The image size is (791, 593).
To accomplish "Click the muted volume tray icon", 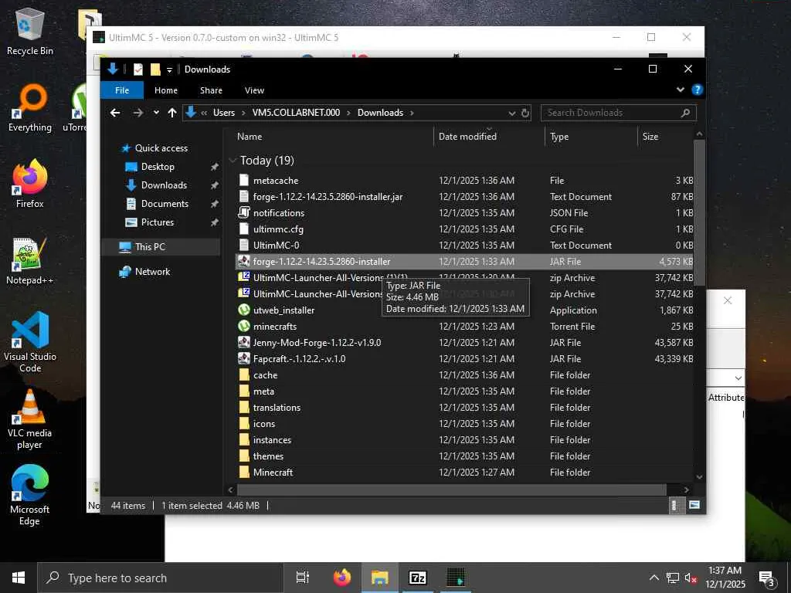I will click(691, 578).
